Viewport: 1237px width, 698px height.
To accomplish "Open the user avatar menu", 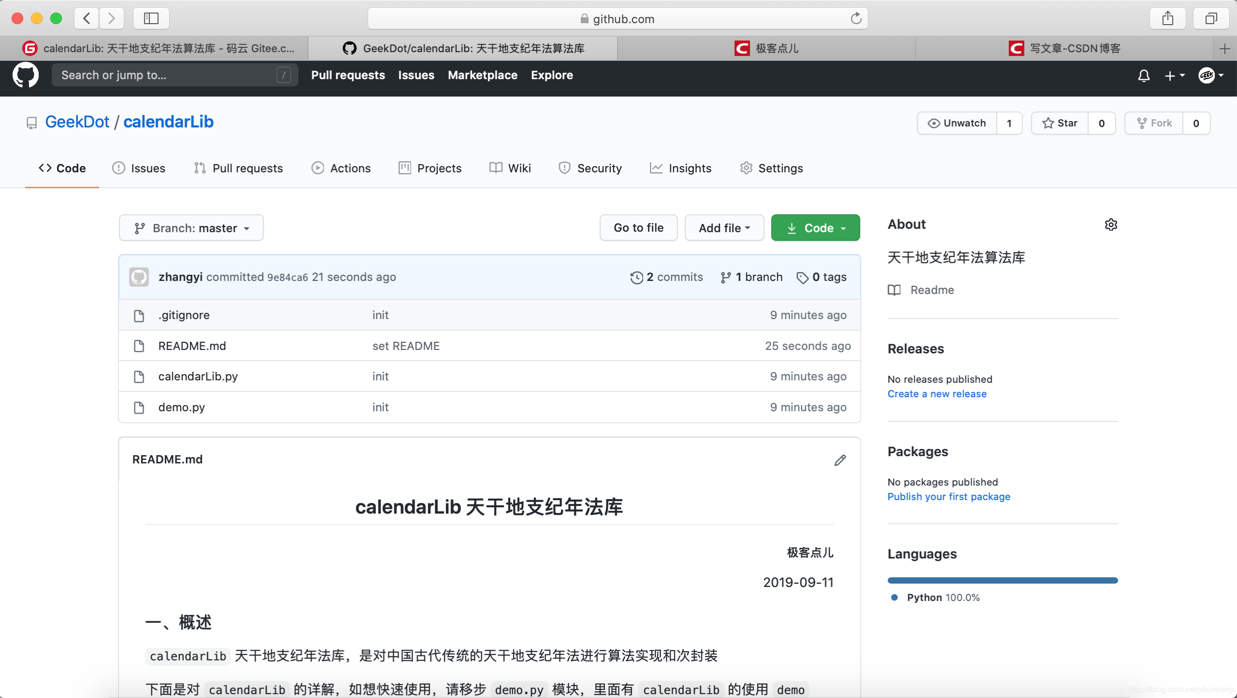I will (1211, 75).
